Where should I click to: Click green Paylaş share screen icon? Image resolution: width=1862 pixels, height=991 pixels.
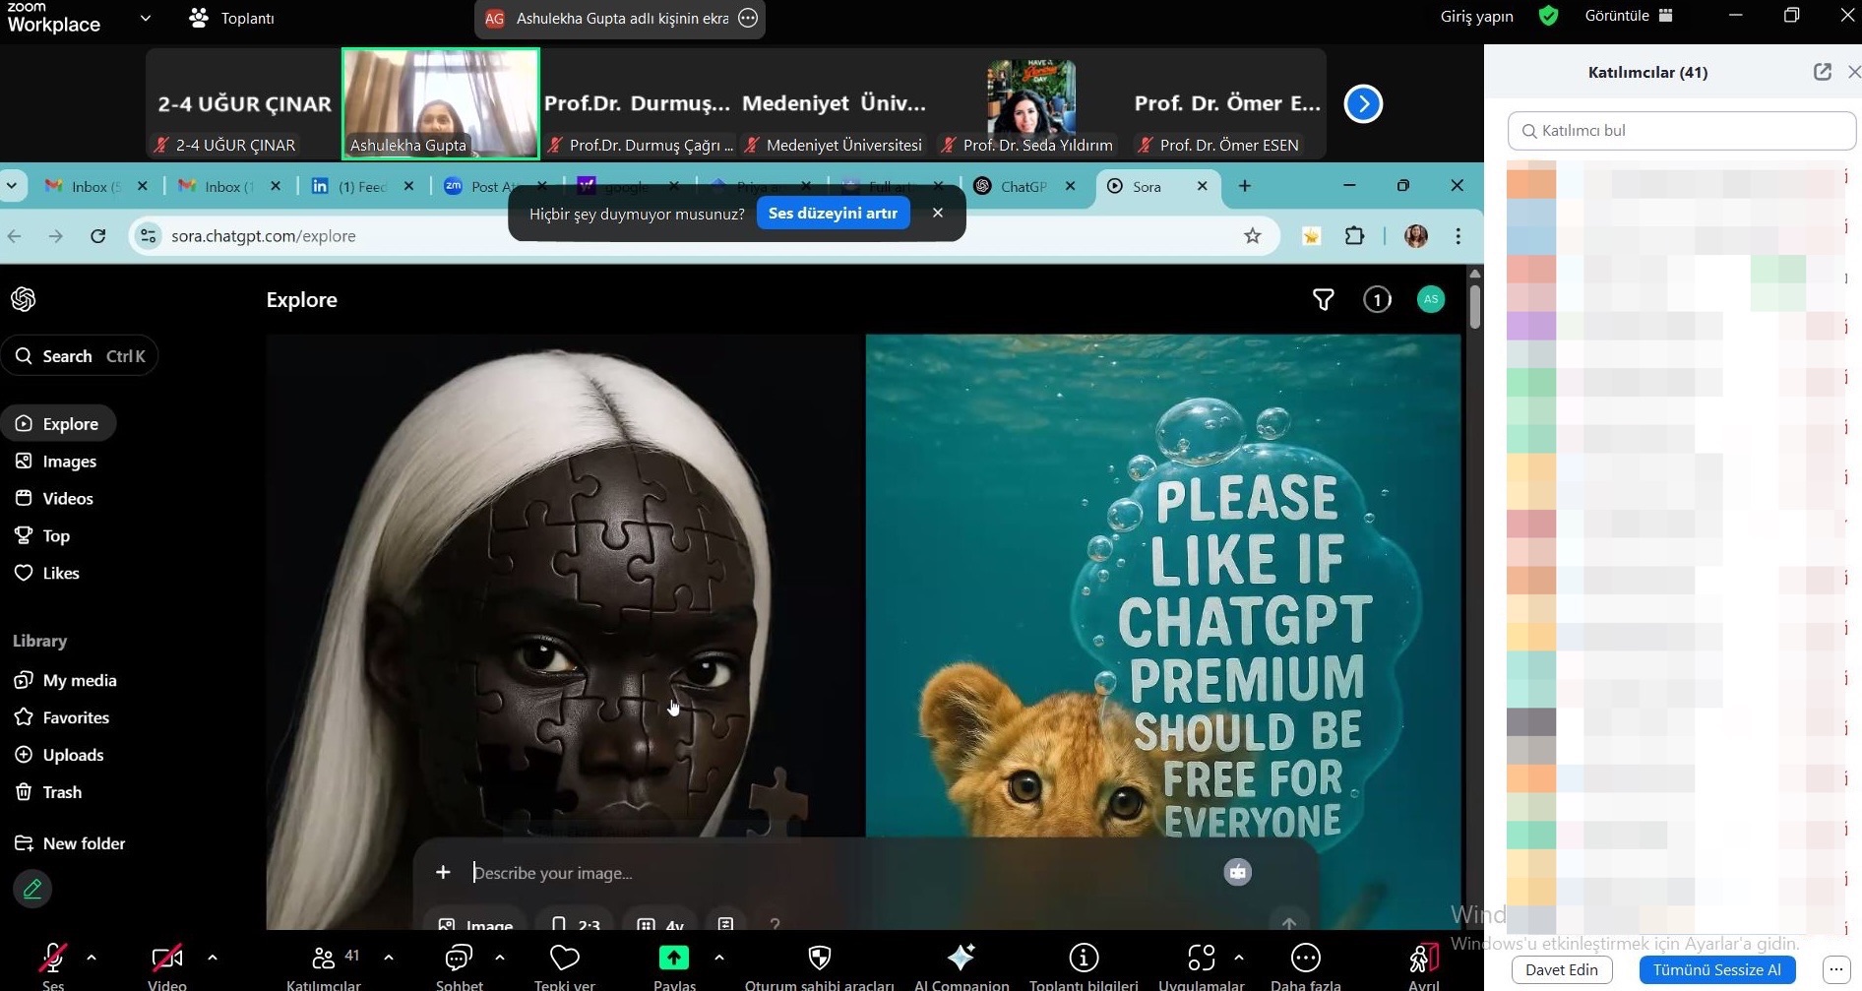point(674,957)
